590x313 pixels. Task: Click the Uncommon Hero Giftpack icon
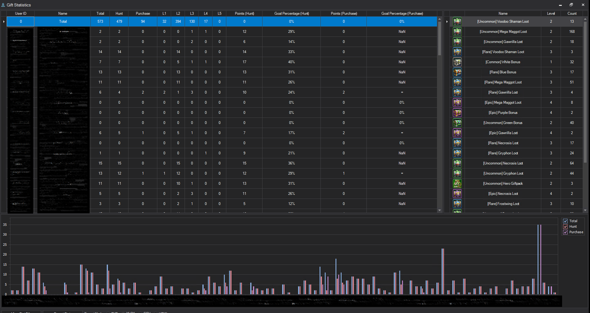click(x=457, y=184)
